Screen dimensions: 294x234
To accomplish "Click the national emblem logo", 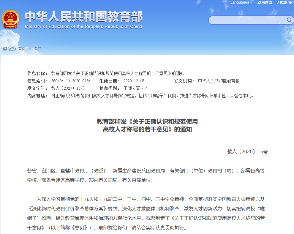I will 10,19.
